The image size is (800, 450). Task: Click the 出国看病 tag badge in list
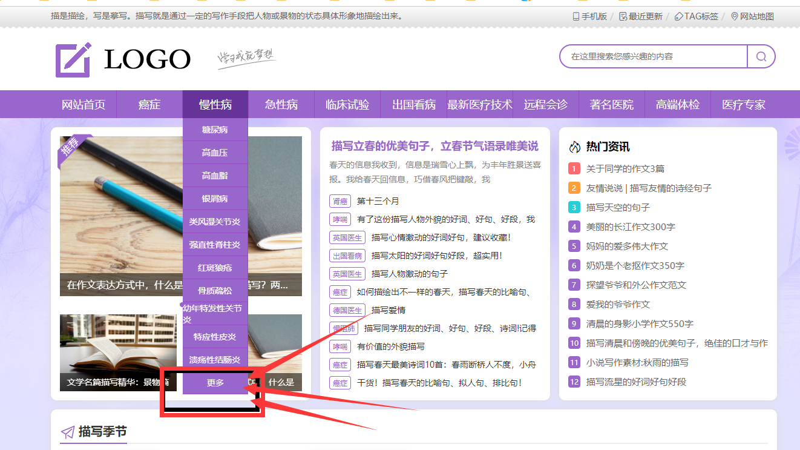pyautogui.click(x=347, y=256)
